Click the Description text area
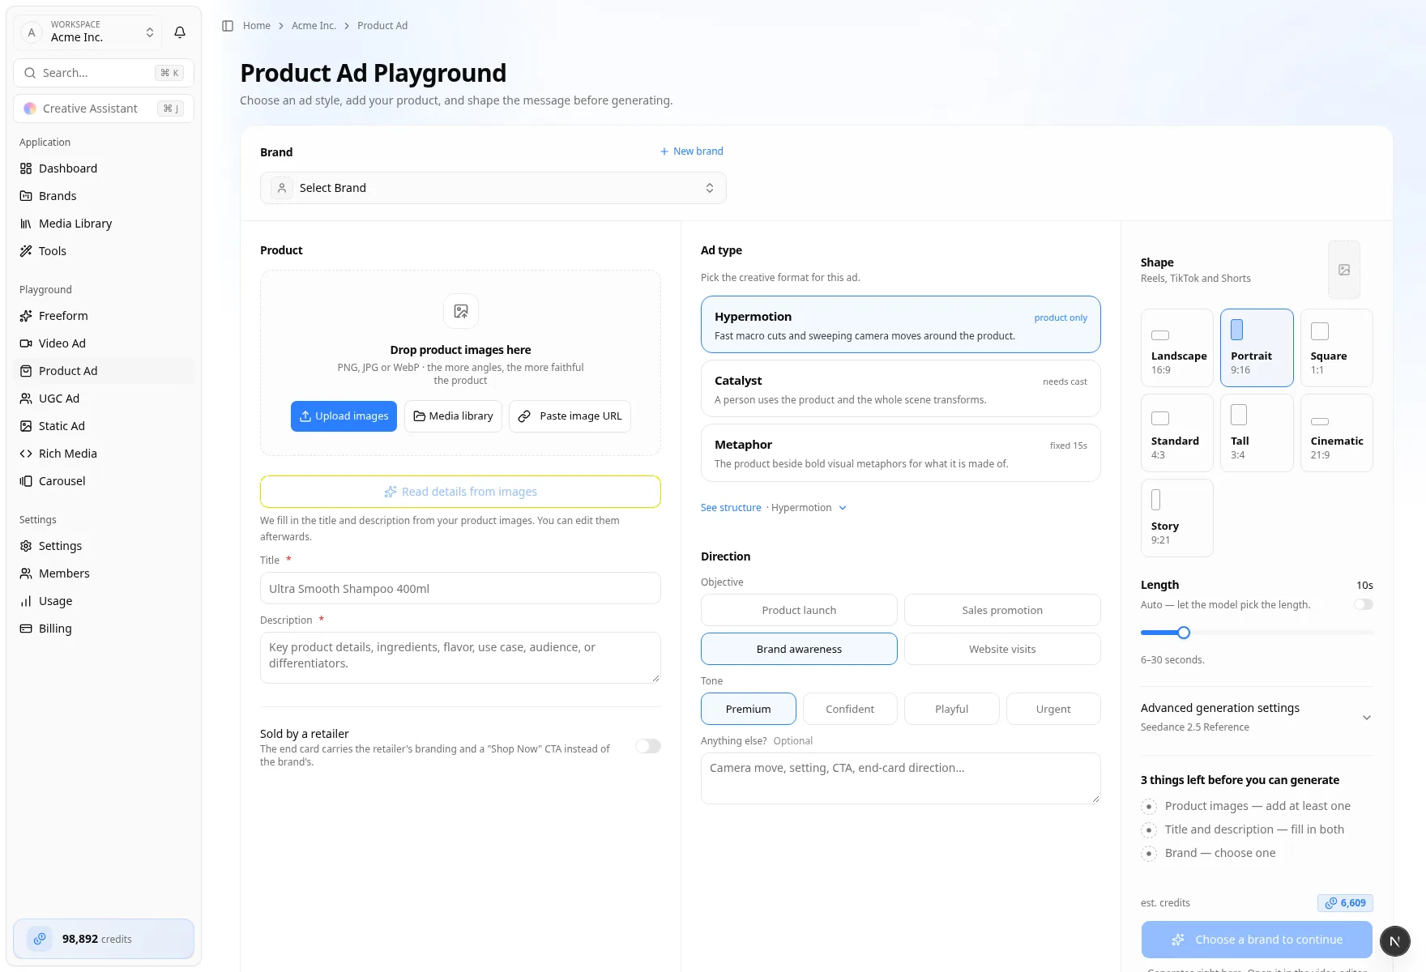This screenshot has height=972, width=1426. click(460, 658)
